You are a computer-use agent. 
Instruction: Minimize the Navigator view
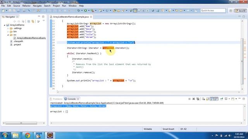(39, 16)
